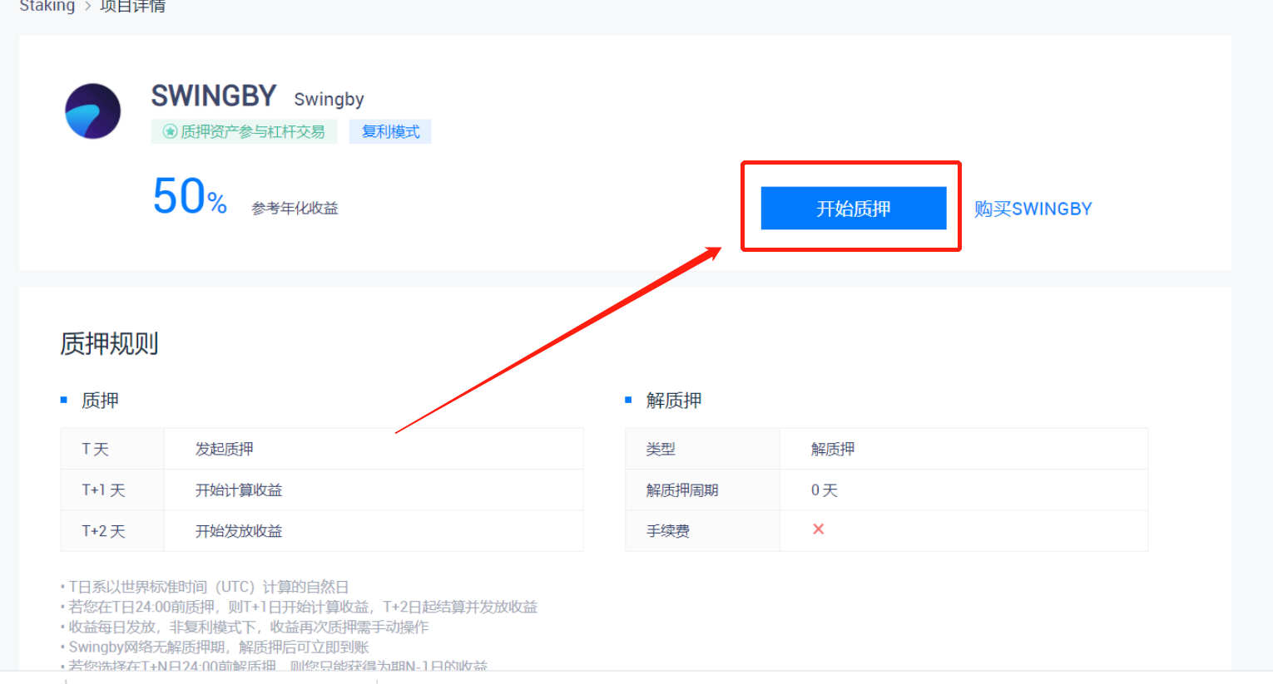Click the T+2 天 row label
1273x684 pixels.
click(x=103, y=531)
